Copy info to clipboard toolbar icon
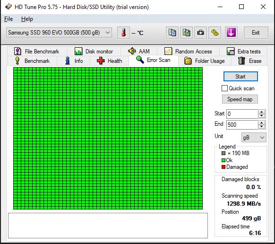The width and height of the screenshot is (275, 244). coord(172,33)
